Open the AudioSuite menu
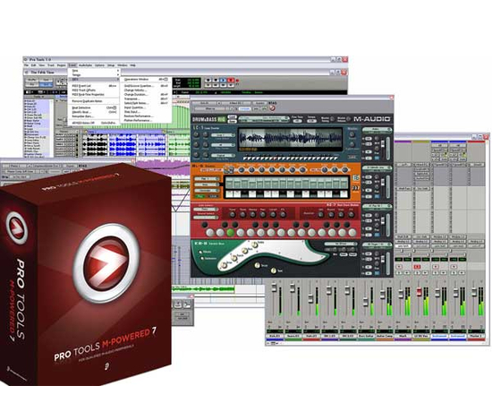 point(85,65)
